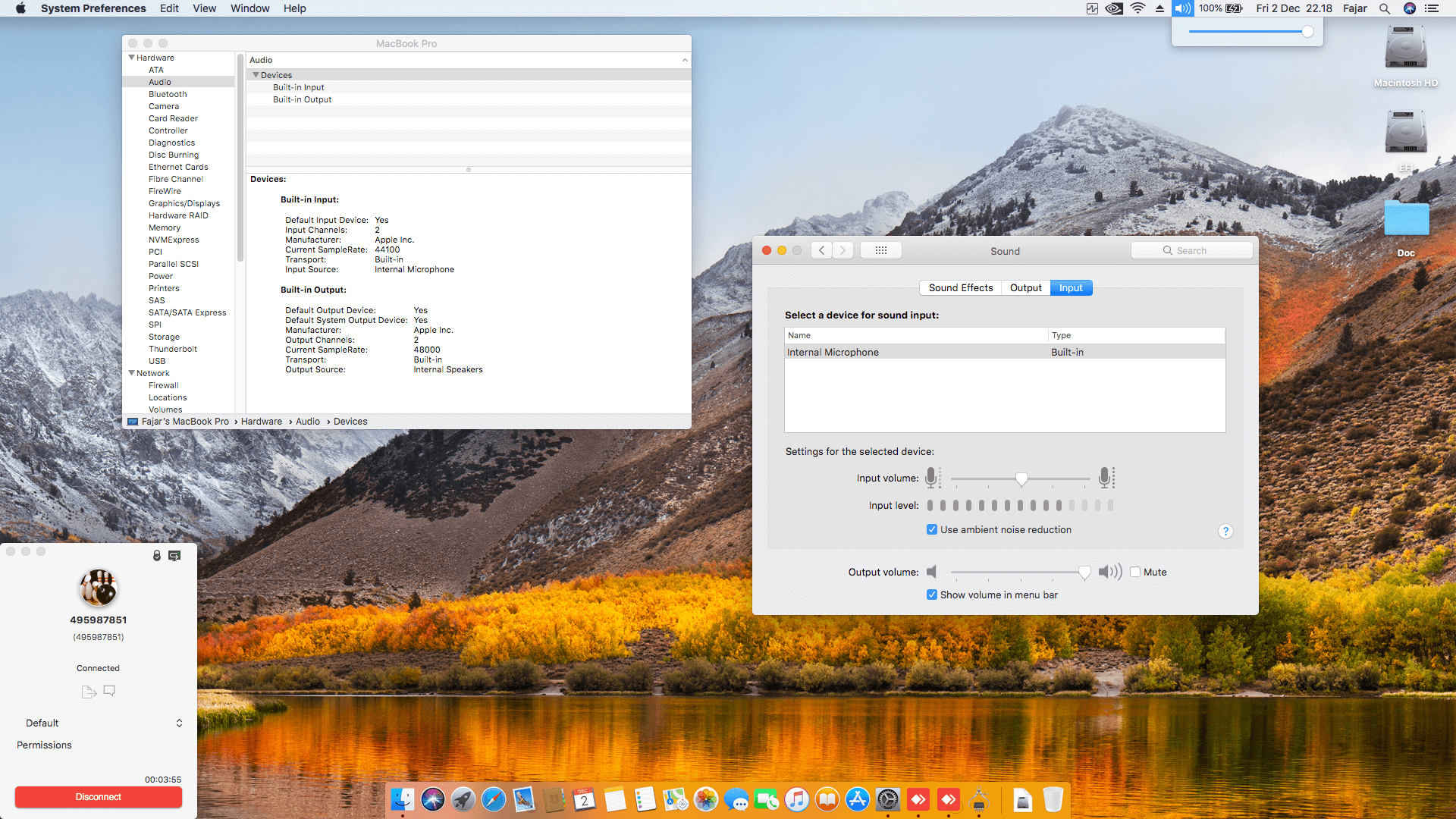The width and height of the screenshot is (1456, 819).
Task: Open System Preferences gear in Dock
Action: (887, 799)
